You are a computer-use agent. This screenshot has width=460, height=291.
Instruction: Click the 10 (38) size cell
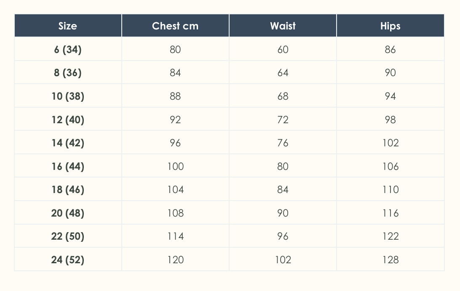[x=68, y=96]
